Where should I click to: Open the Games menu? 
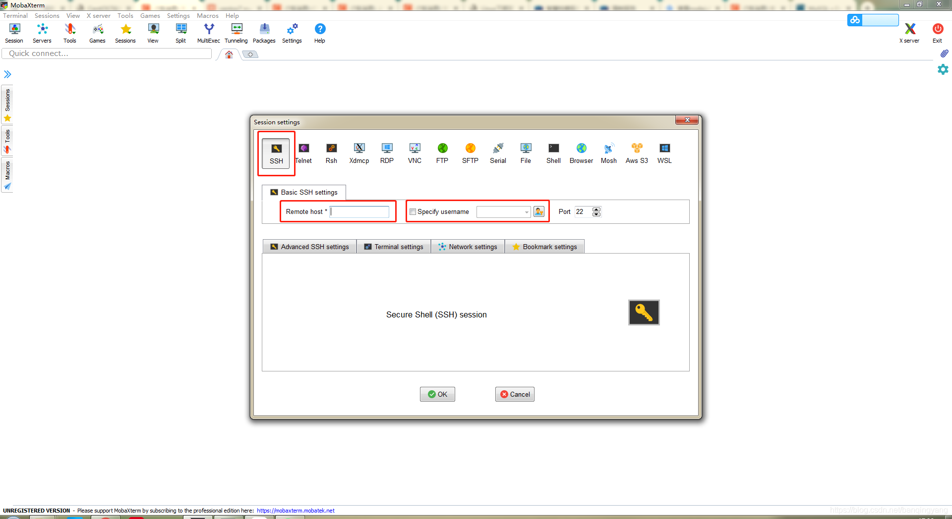150,16
